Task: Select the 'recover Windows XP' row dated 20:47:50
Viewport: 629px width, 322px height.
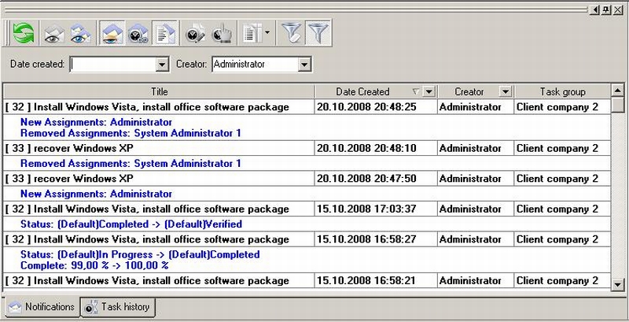Action: [307, 178]
